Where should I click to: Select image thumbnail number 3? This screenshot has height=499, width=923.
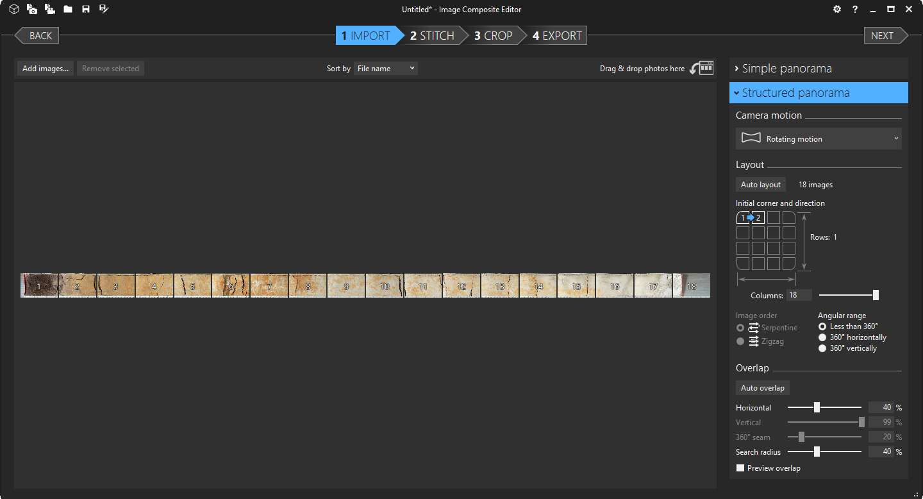(x=116, y=285)
